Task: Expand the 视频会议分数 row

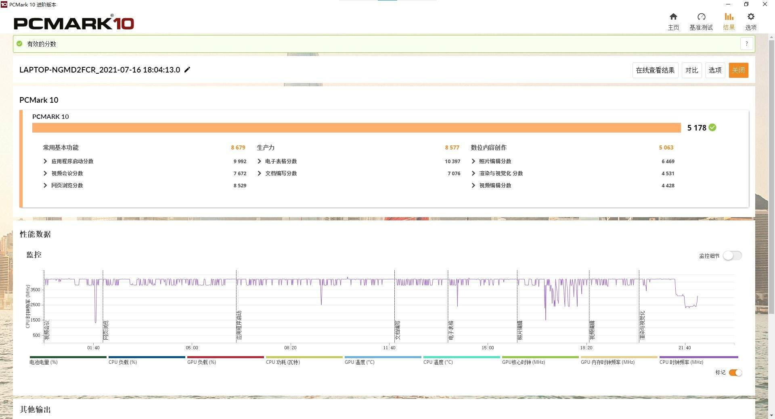Action: click(45, 173)
